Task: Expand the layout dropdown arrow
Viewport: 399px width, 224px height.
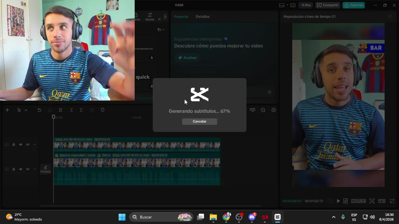Action: [287, 5]
